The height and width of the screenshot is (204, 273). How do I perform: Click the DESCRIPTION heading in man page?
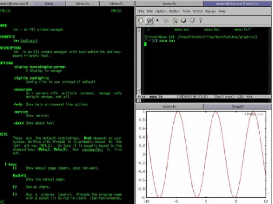pyautogui.click(x=10, y=48)
